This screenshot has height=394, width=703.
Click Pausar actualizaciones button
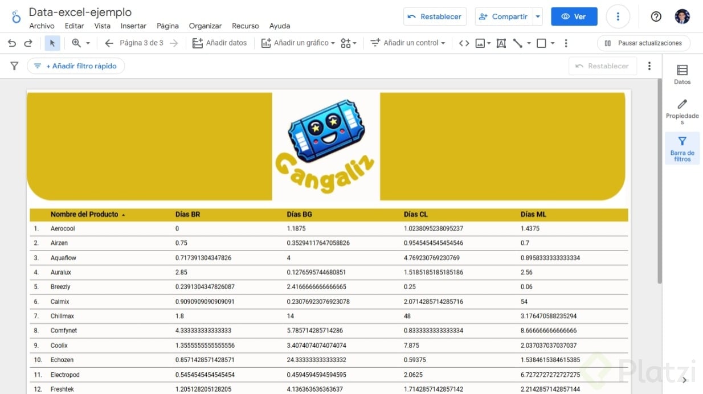click(643, 43)
